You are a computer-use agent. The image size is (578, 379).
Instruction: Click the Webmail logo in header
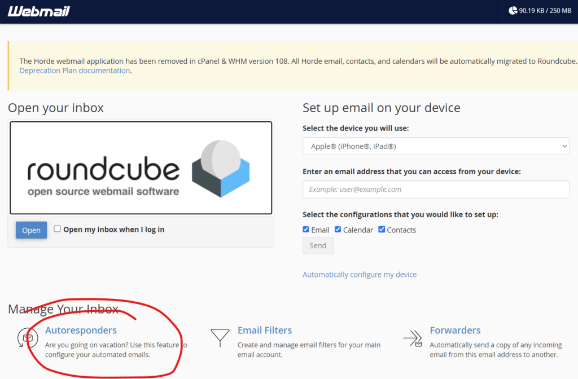39,11
